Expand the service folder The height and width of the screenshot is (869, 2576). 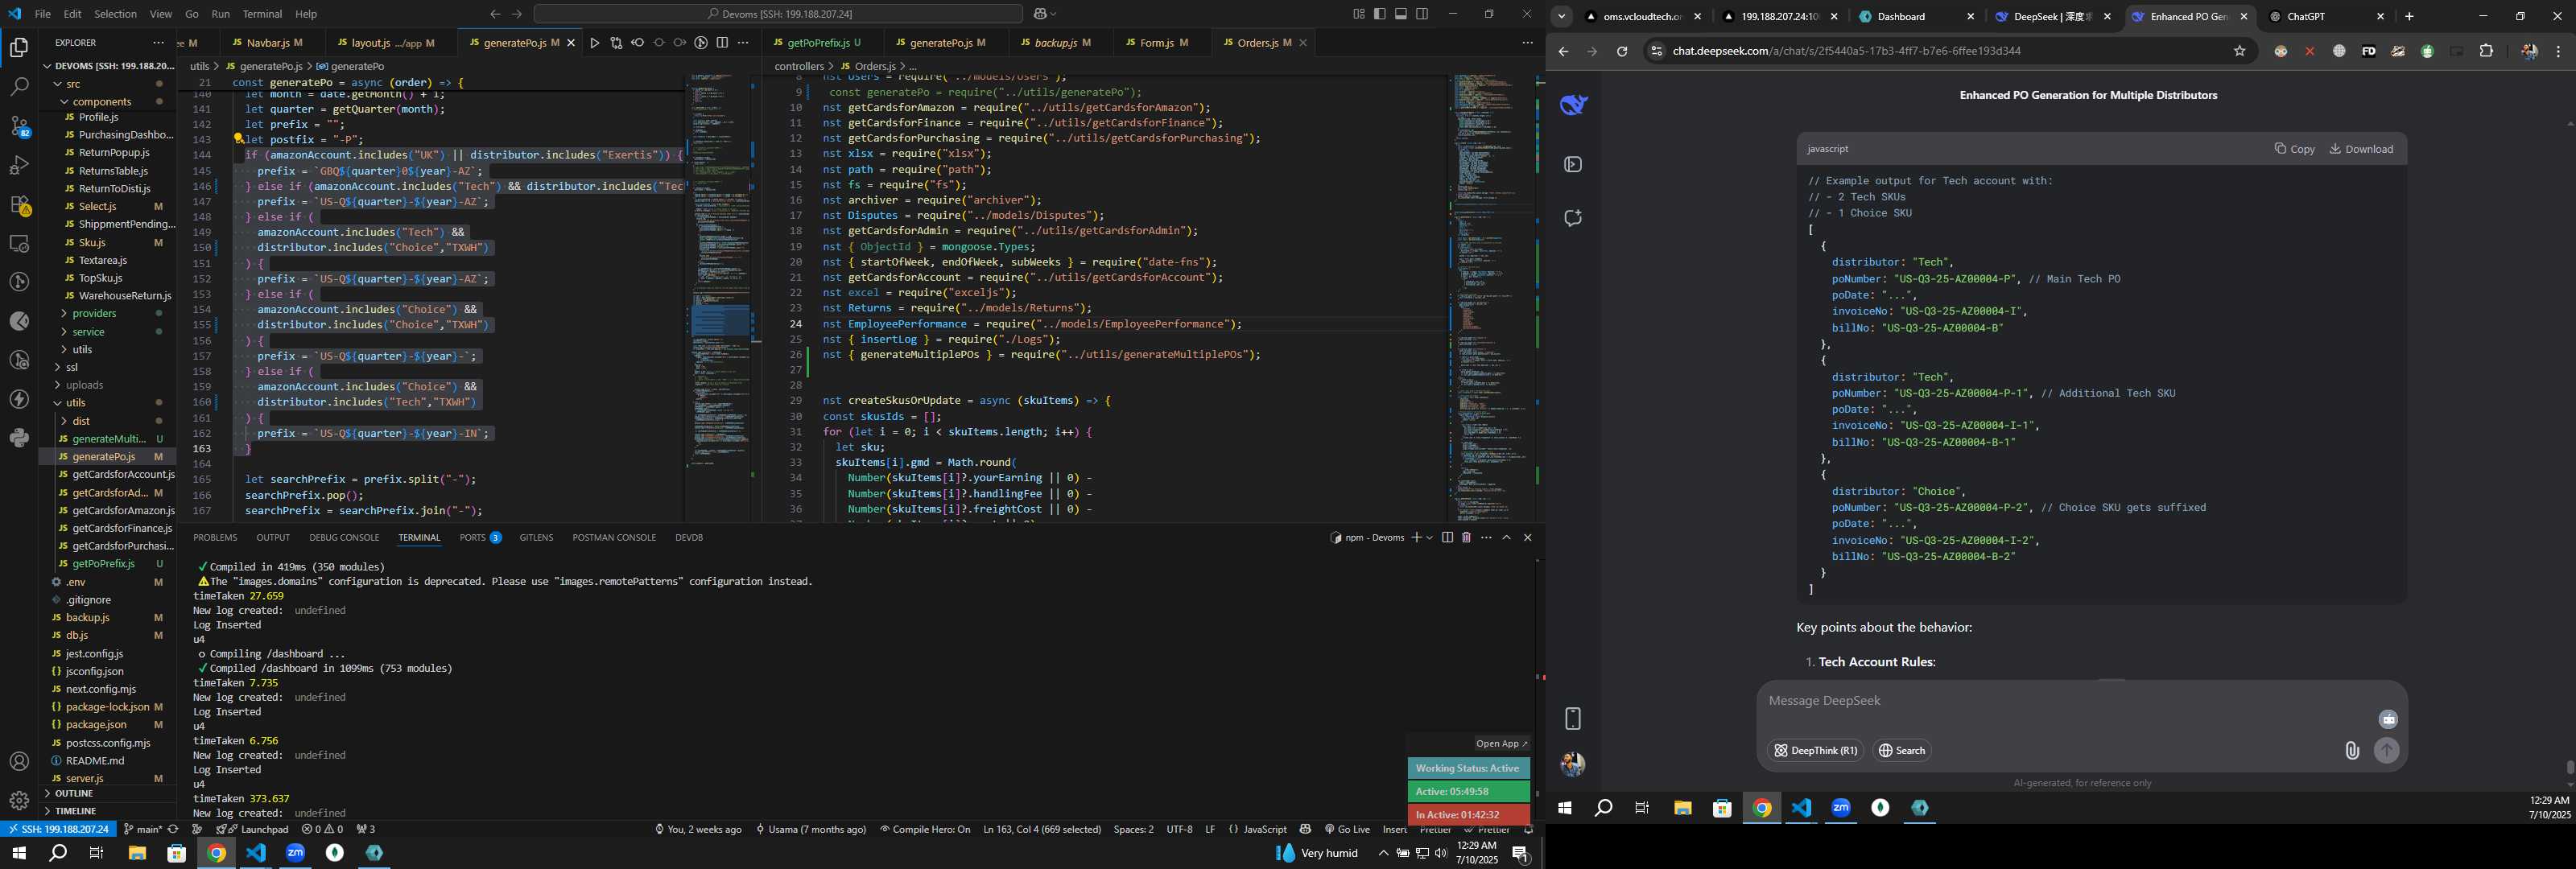[88, 332]
